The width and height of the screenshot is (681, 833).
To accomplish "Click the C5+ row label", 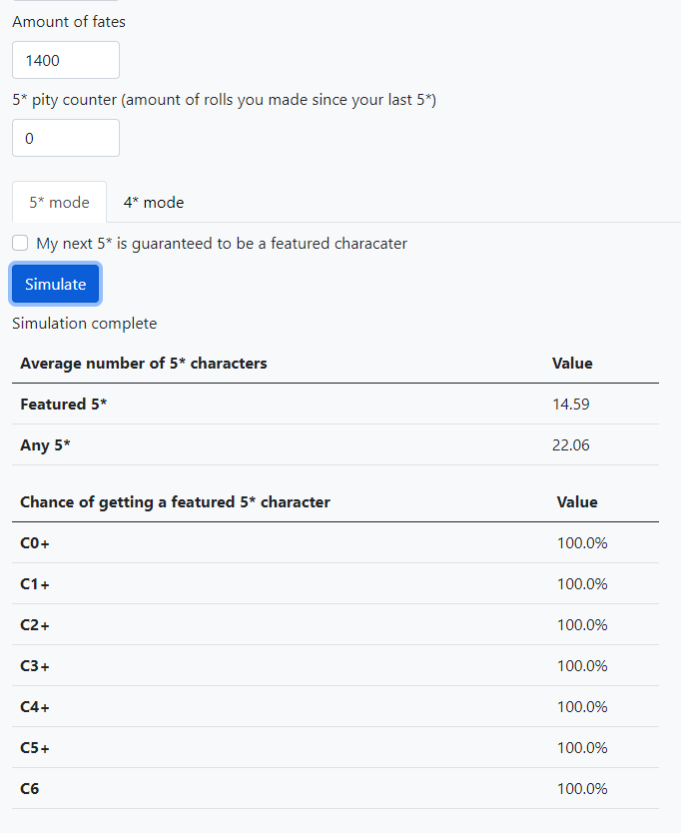I will (35, 748).
